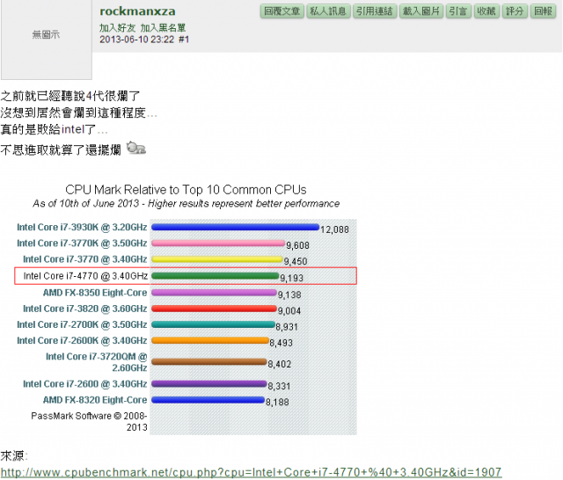Image resolution: width=563 pixels, height=480 pixels.
Task: Click the green i7-4770 score bar
Action: coord(215,275)
